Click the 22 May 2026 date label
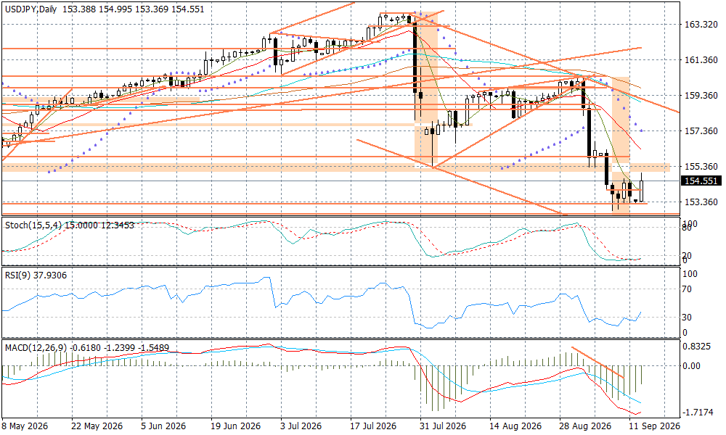The height and width of the screenshot is (435, 726). click(x=95, y=426)
